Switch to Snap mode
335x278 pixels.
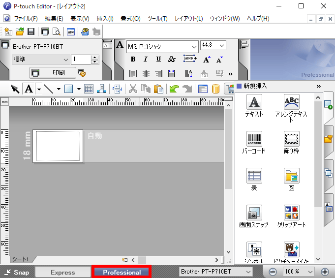(x=17, y=272)
